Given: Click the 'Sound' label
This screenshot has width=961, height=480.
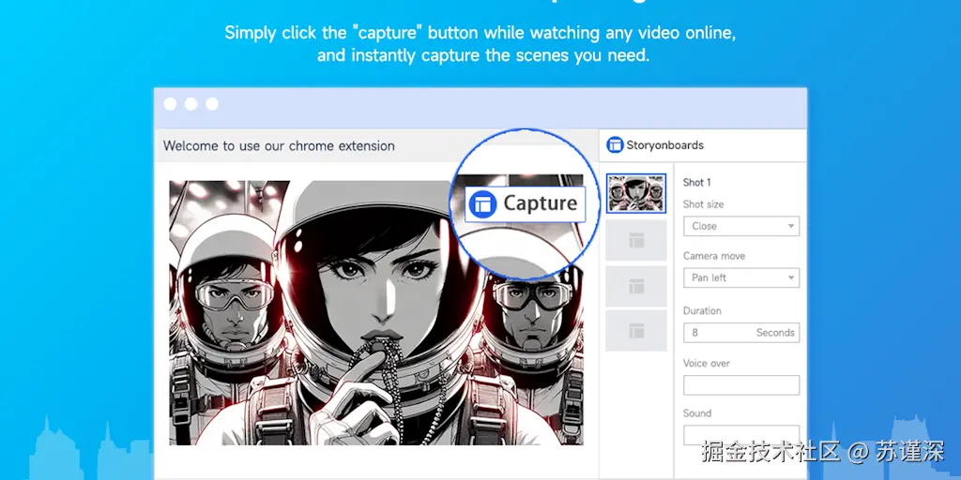Looking at the screenshot, I should tap(697, 413).
